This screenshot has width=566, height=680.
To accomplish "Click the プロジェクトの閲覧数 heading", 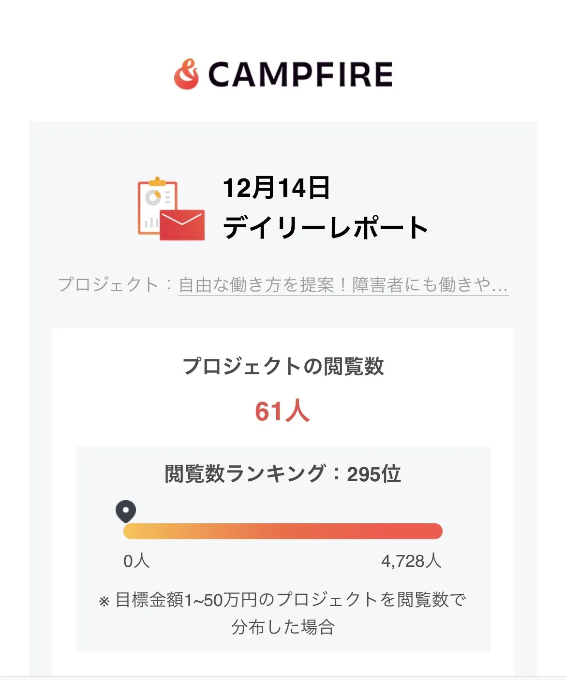I will click(x=283, y=366).
